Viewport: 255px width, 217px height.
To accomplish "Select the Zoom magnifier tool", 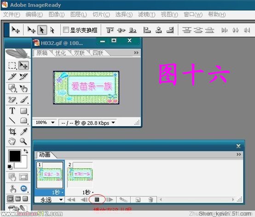I will tap(23, 141).
